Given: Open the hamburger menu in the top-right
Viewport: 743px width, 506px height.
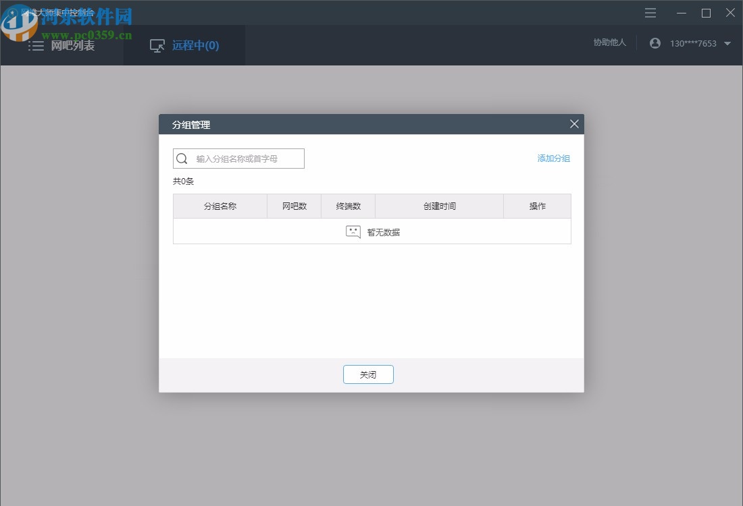Looking at the screenshot, I should click(650, 13).
